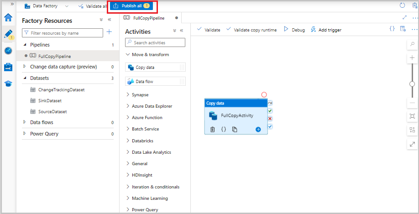Click the auto align activities icon

(x=412, y=130)
